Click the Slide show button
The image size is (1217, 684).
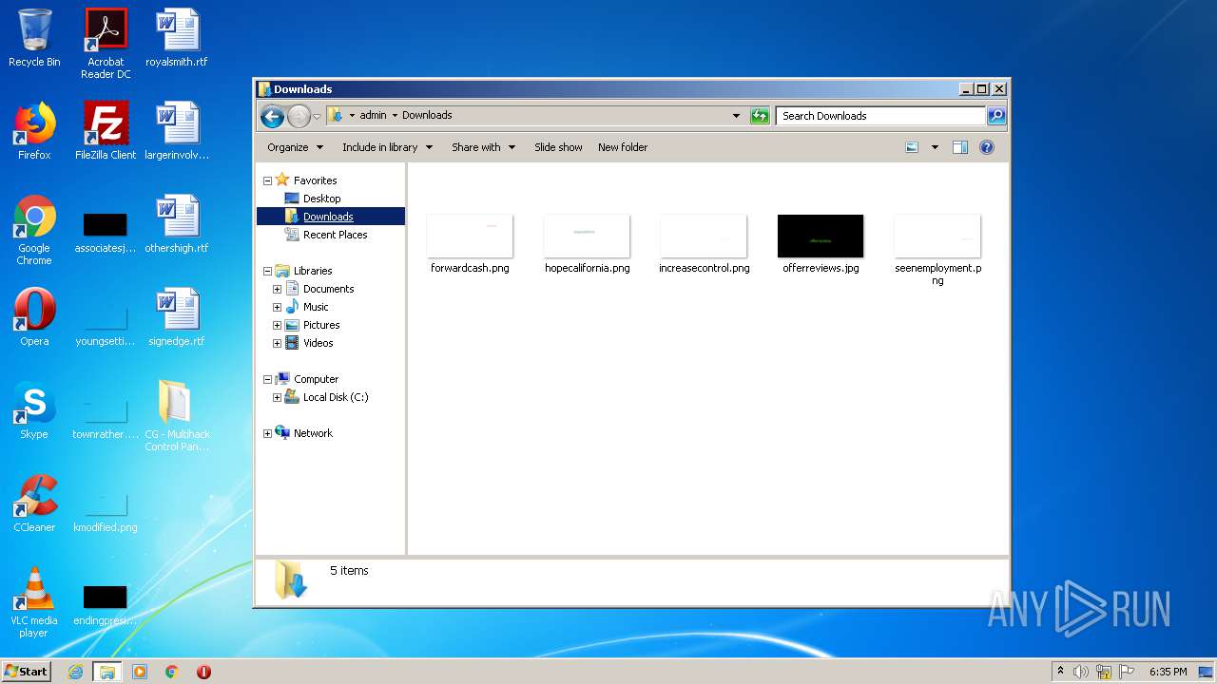coord(558,147)
